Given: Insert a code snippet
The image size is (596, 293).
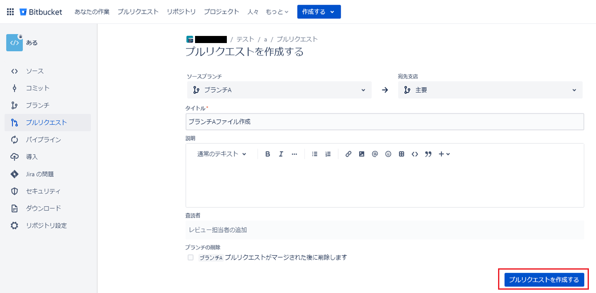Looking at the screenshot, I should (415, 154).
